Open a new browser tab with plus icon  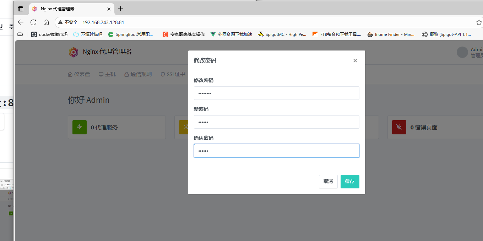[x=121, y=9]
